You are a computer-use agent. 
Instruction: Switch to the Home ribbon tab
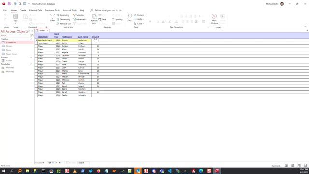pyautogui.click(x=14, y=10)
